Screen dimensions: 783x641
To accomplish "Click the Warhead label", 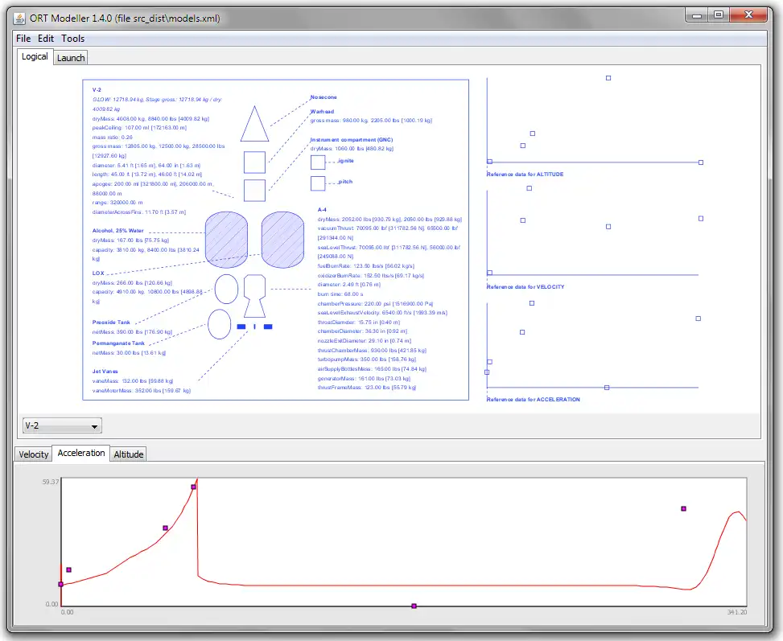I will coord(322,112).
